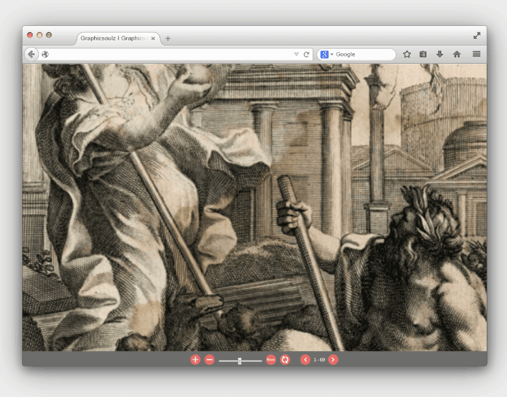Open the URL history dropdown arrow
The height and width of the screenshot is (397, 507).
click(296, 55)
